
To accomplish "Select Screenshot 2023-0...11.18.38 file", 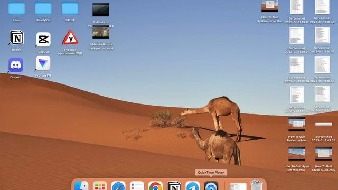I will pyautogui.click(x=322, y=7).
